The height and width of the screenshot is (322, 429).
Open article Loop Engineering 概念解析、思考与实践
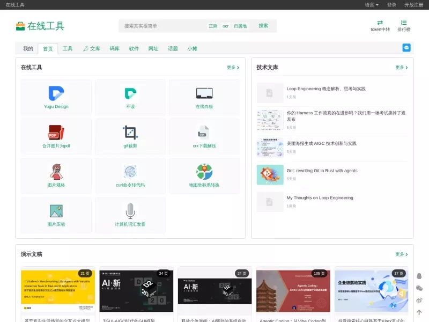pyautogui.click(x=326, y=89)
